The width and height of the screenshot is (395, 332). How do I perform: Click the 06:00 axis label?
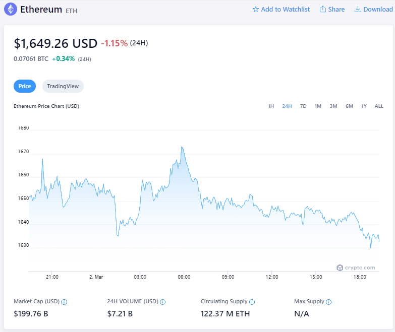point(184,277)
